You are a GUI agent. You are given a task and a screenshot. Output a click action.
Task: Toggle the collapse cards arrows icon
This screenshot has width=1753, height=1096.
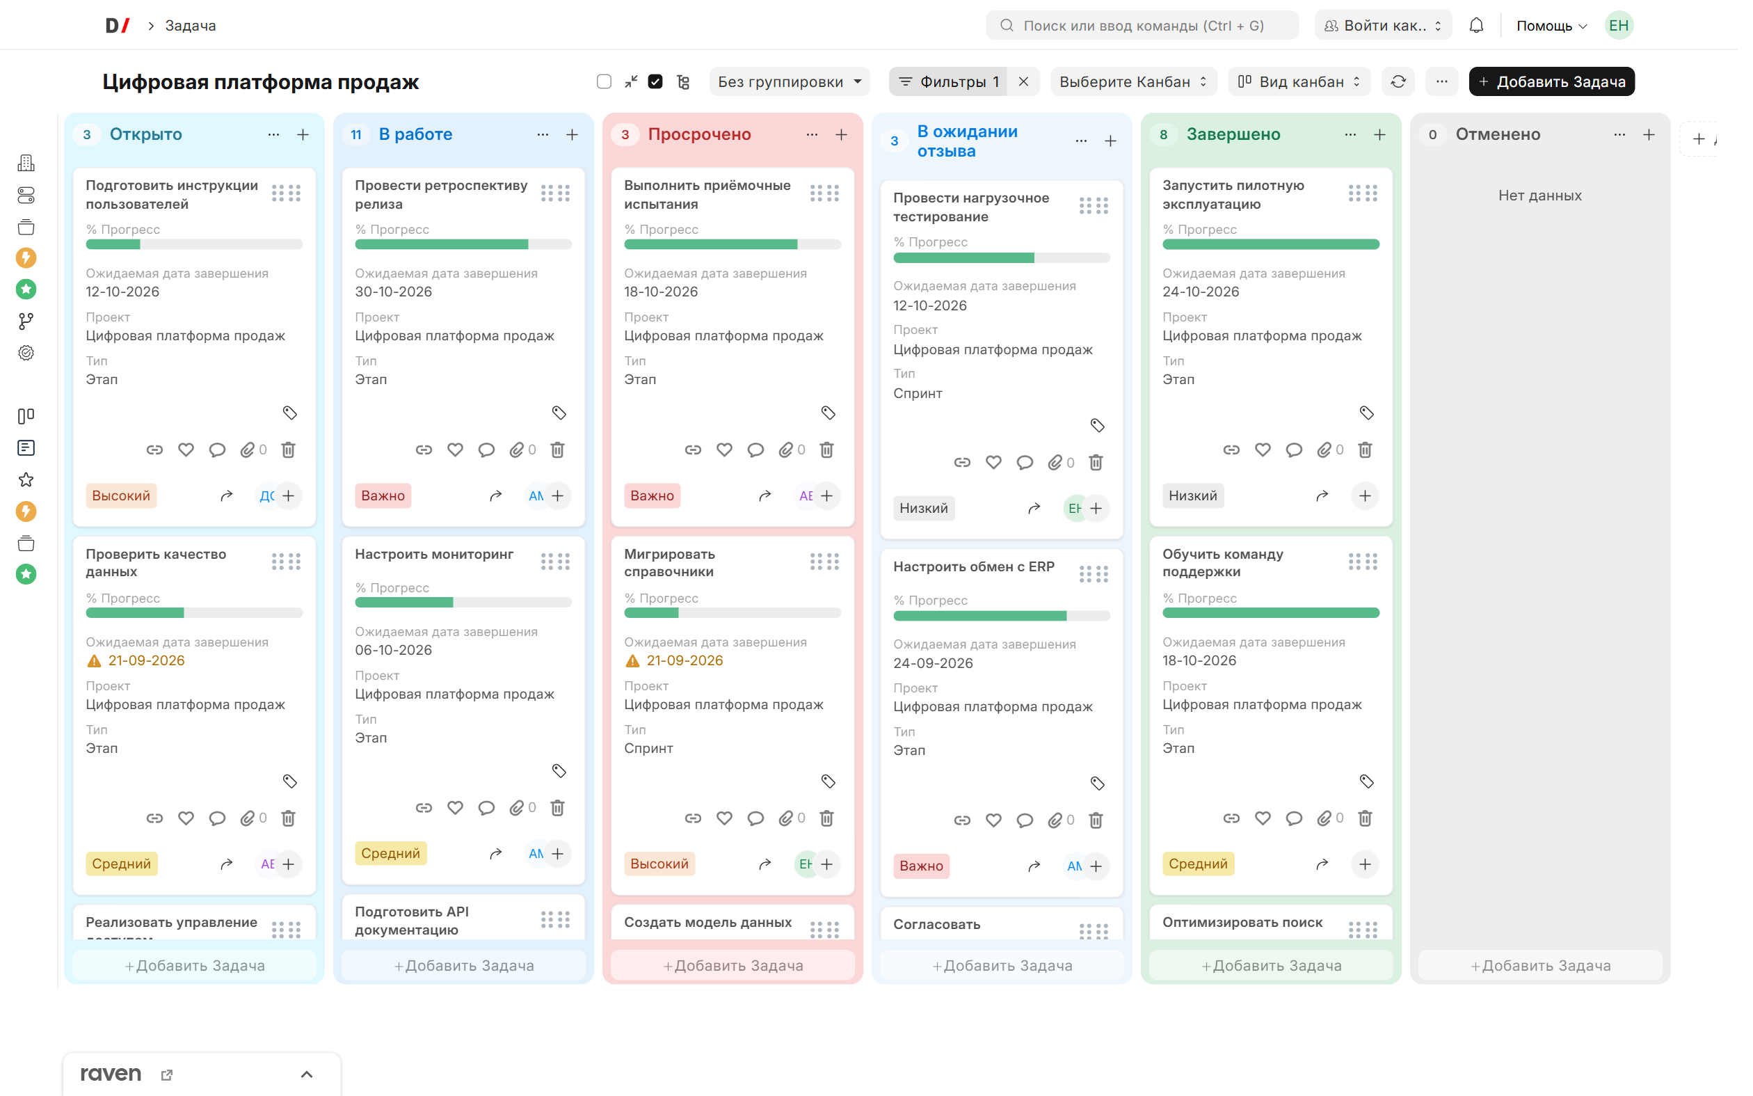(x=631, y=81)
